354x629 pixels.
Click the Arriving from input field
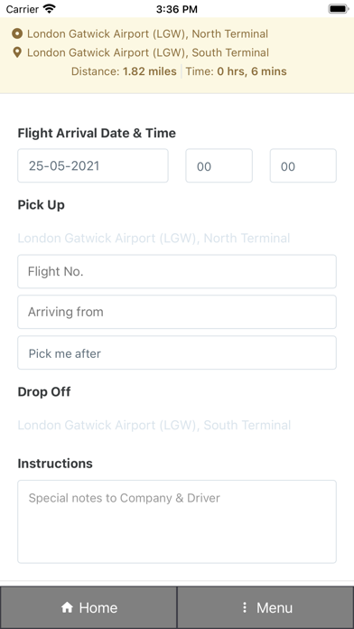pos(177,312)
